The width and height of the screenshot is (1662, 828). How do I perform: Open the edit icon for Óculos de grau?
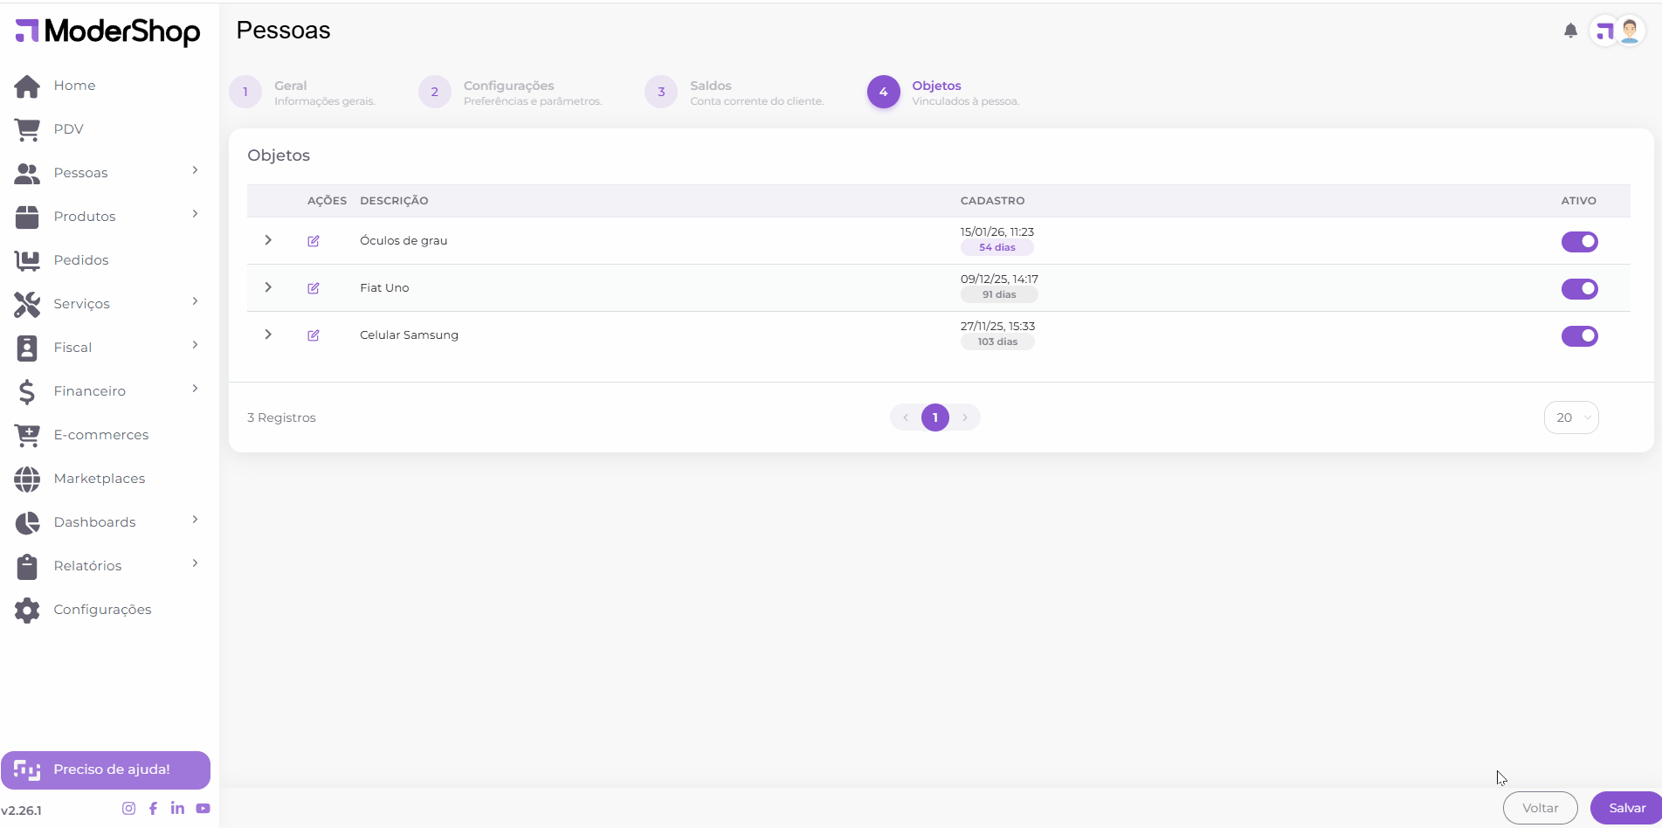(x=314, y=241)
